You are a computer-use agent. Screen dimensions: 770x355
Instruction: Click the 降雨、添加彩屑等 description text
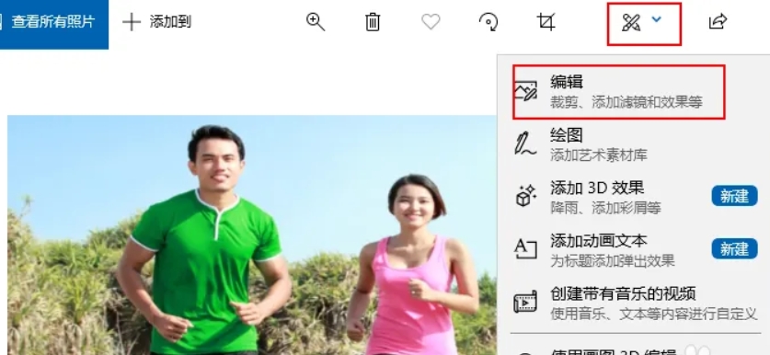pos(605,208)
